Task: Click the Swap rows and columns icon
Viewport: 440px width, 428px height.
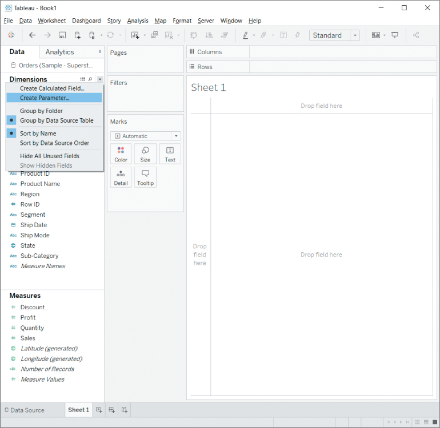Action: coord(194,35)
